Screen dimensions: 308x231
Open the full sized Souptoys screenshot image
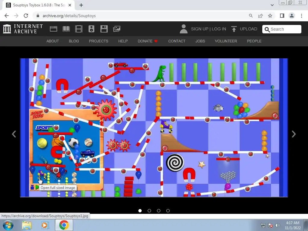coord(154,128)
